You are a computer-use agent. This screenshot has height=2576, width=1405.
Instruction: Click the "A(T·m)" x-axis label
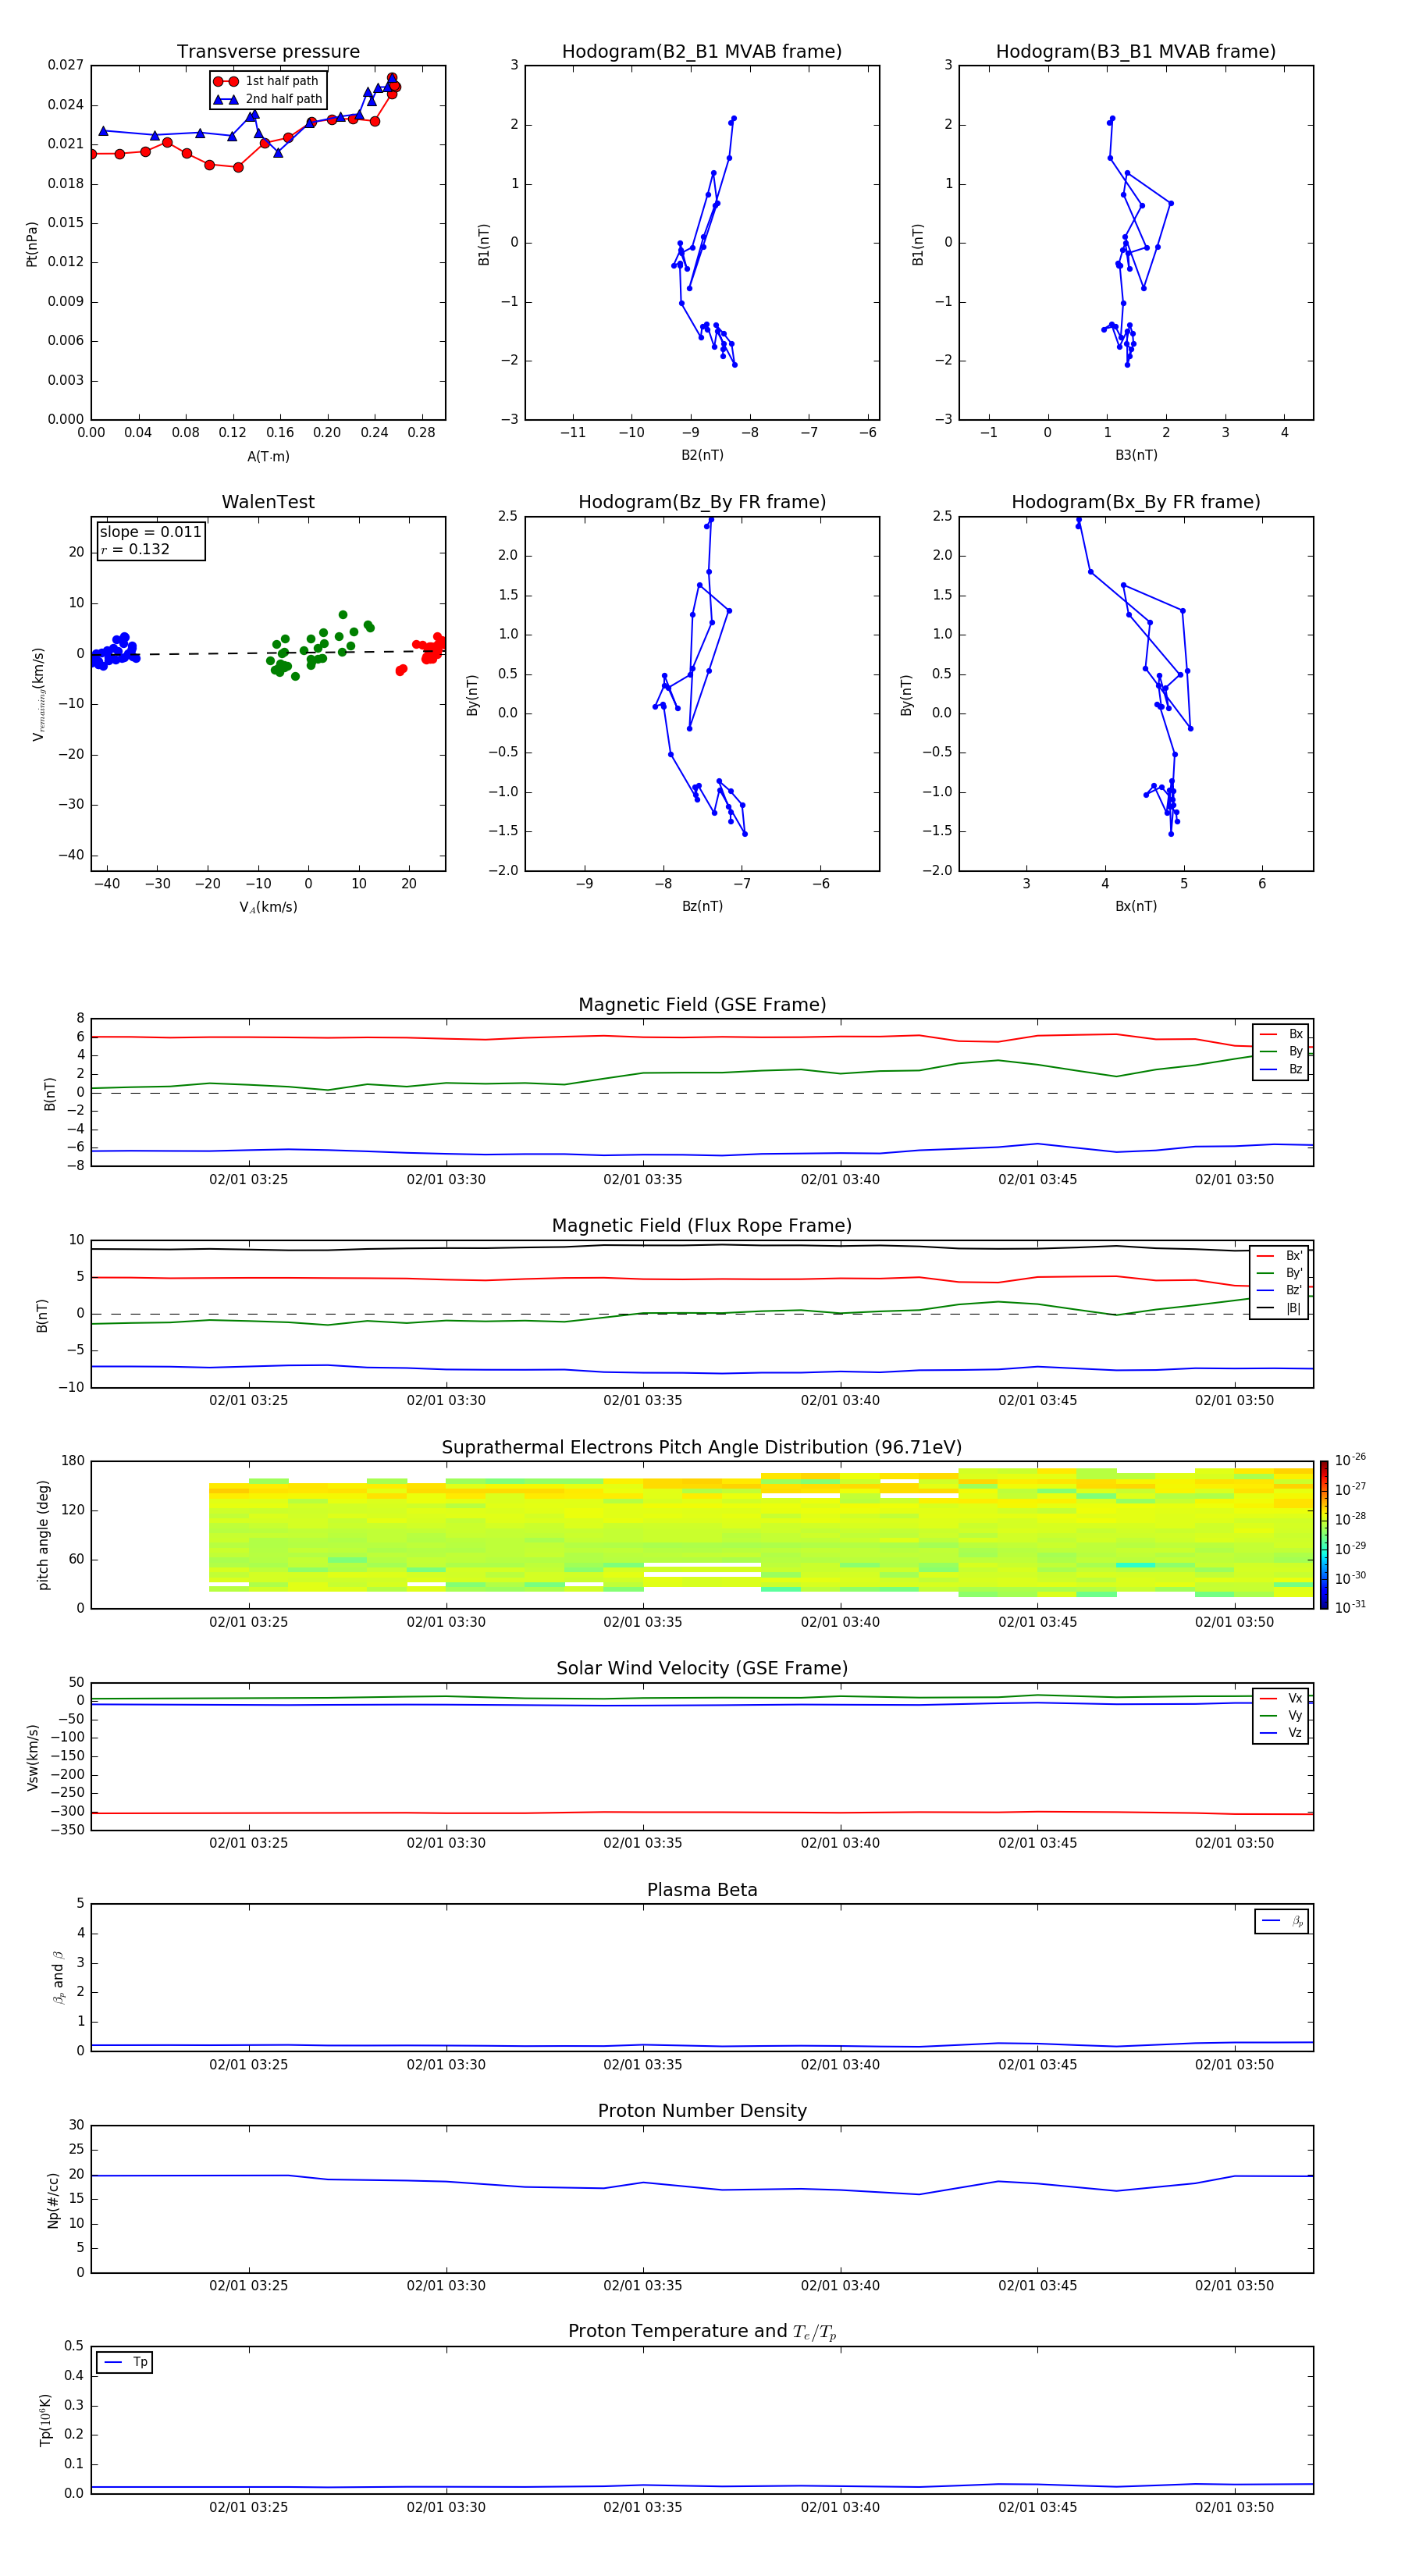(268, 457)
